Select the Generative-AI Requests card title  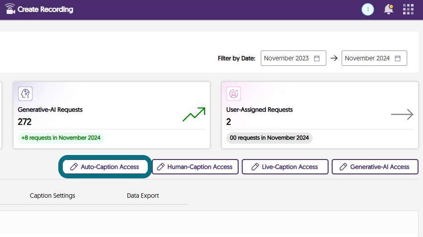[x=50, y=110]
